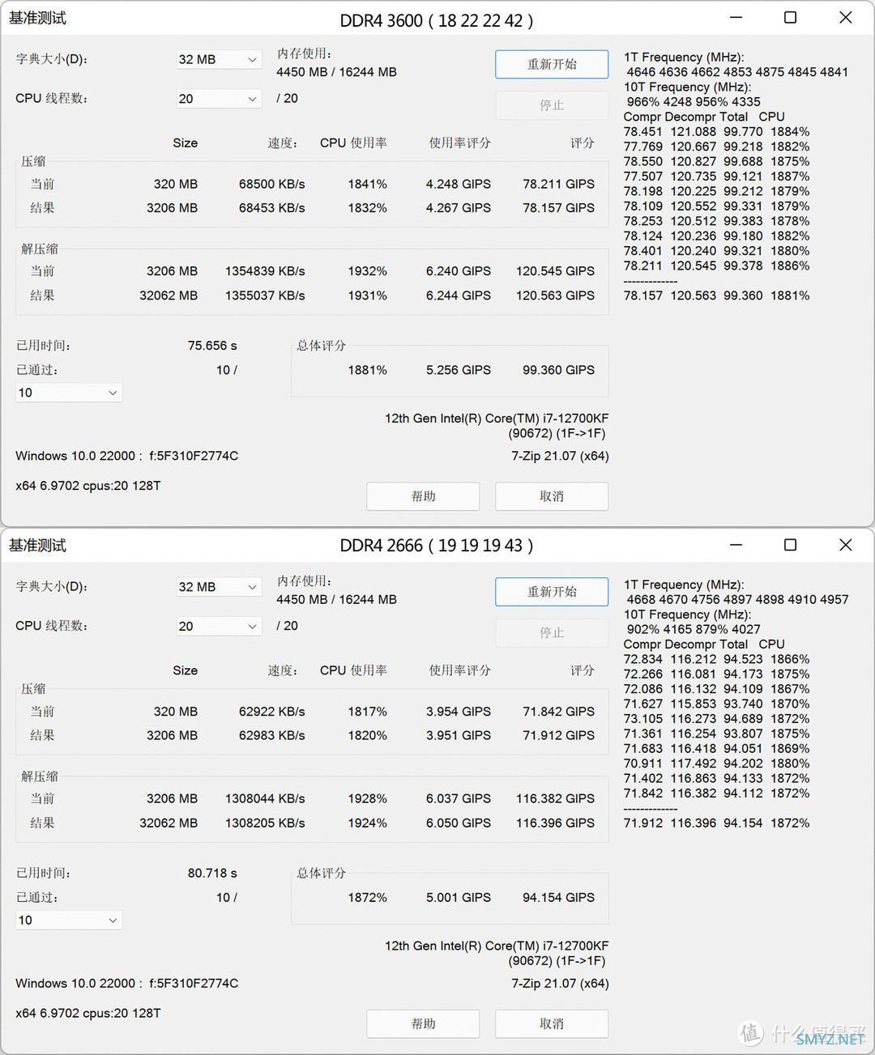The height and width of the screenshot is (1055, 875).
Task: Maximize the DDR4 2666 benchmark window
Action: point(791,546)
